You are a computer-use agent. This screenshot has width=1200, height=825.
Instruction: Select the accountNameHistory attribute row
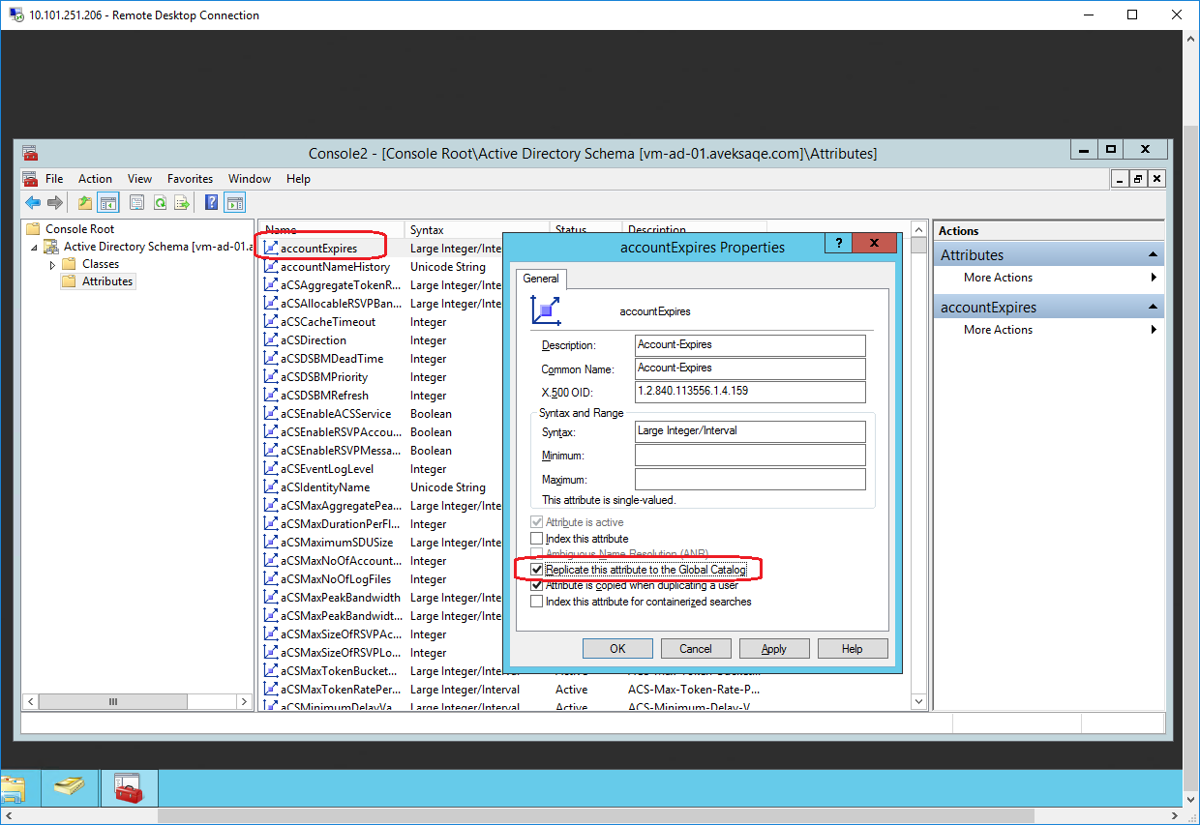point(335,267)
